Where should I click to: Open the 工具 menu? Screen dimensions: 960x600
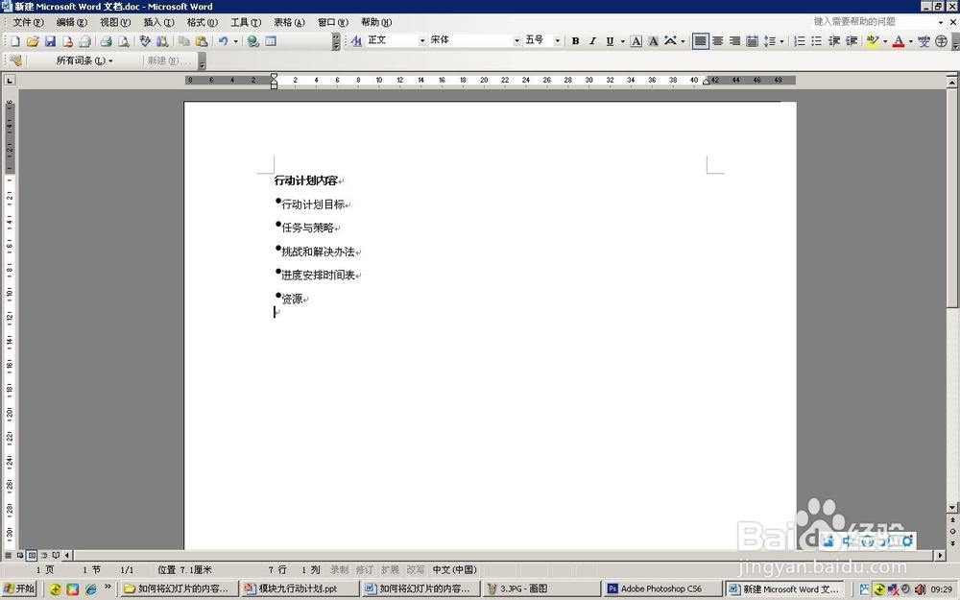246,22
